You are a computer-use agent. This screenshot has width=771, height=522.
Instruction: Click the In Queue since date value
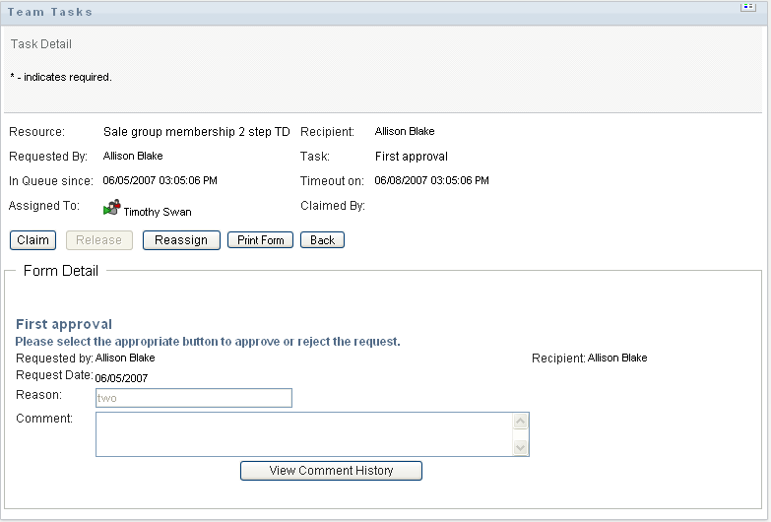[x=161, y=180]
